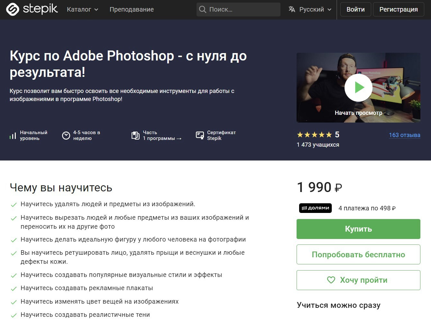Image resolution: width=431 pixels, height=321 pixels.
Task: Click 'Научитесь изменять цвет вещей' item
Action: [x=99, y=302]
